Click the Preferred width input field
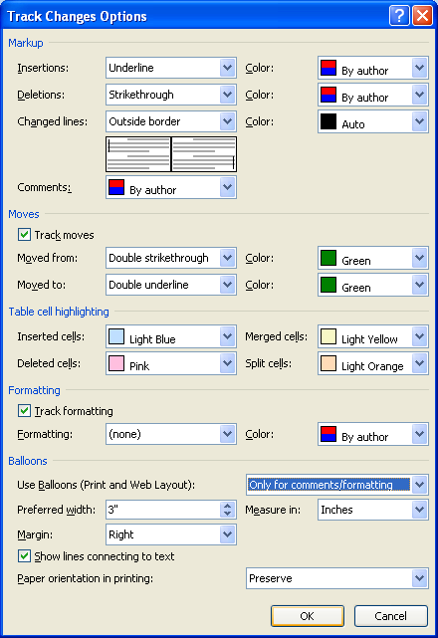The width and height of the screenshot is (438, 638). pos(163,510)
